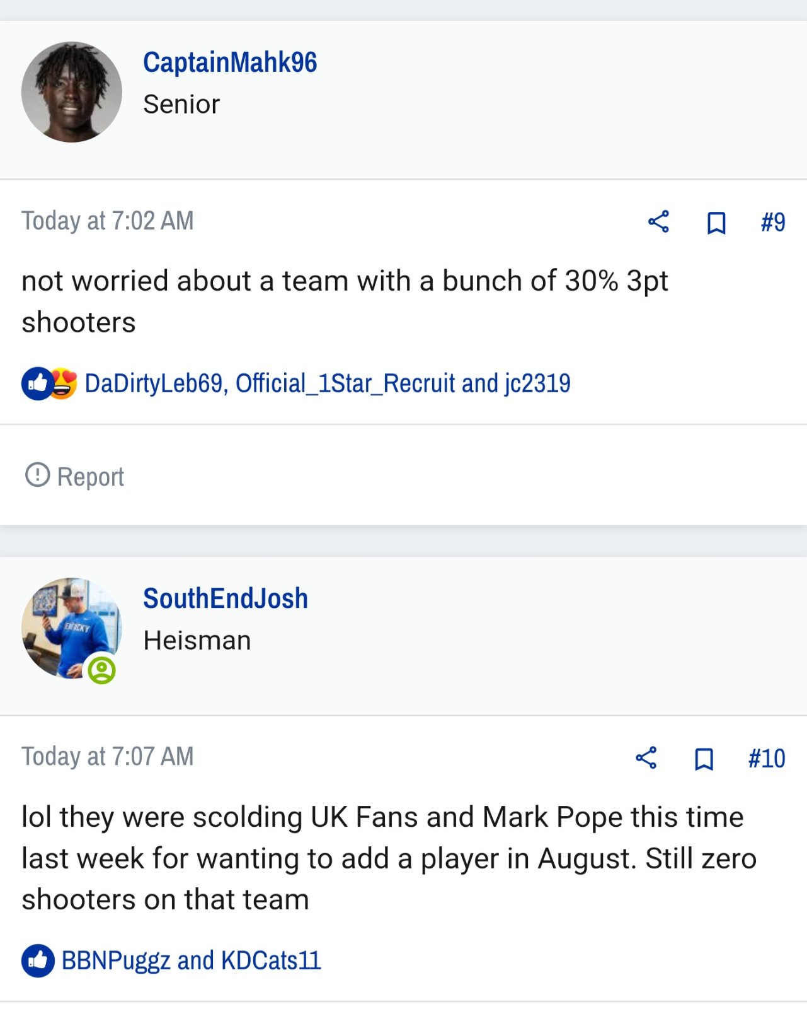The image size is (807, 1009).
Task: Click the Report exclamation icon
Action: [x=37, y=475]
